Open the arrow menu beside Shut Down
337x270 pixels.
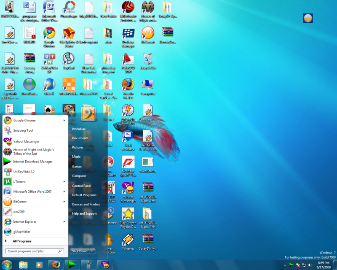pyautogui.click(x=93, y=251)
